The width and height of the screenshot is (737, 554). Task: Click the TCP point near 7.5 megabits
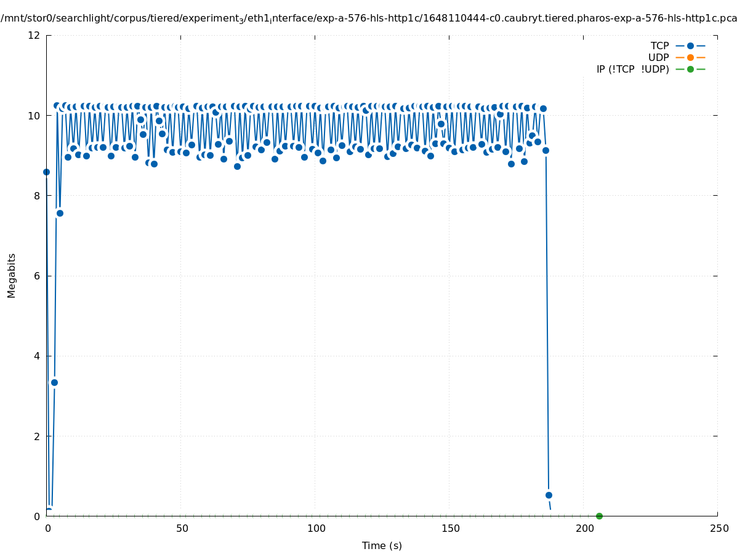tap(60, 213)
